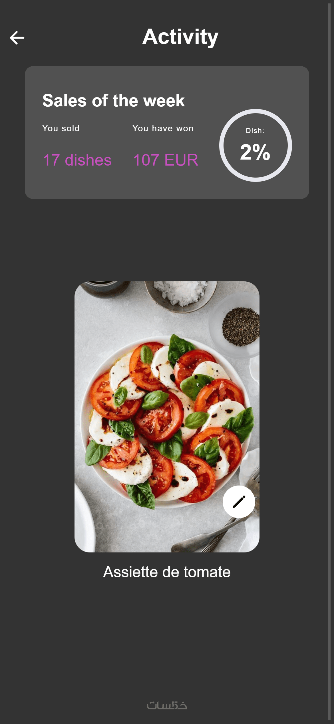Select the Sales of the week heading

click(114, 101)
